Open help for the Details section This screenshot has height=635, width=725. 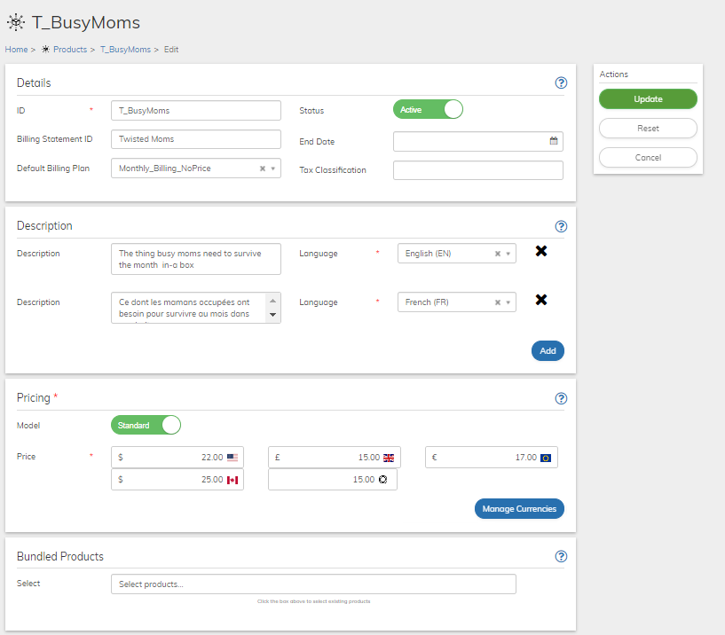pyautogui.click(x=561, y=82)
